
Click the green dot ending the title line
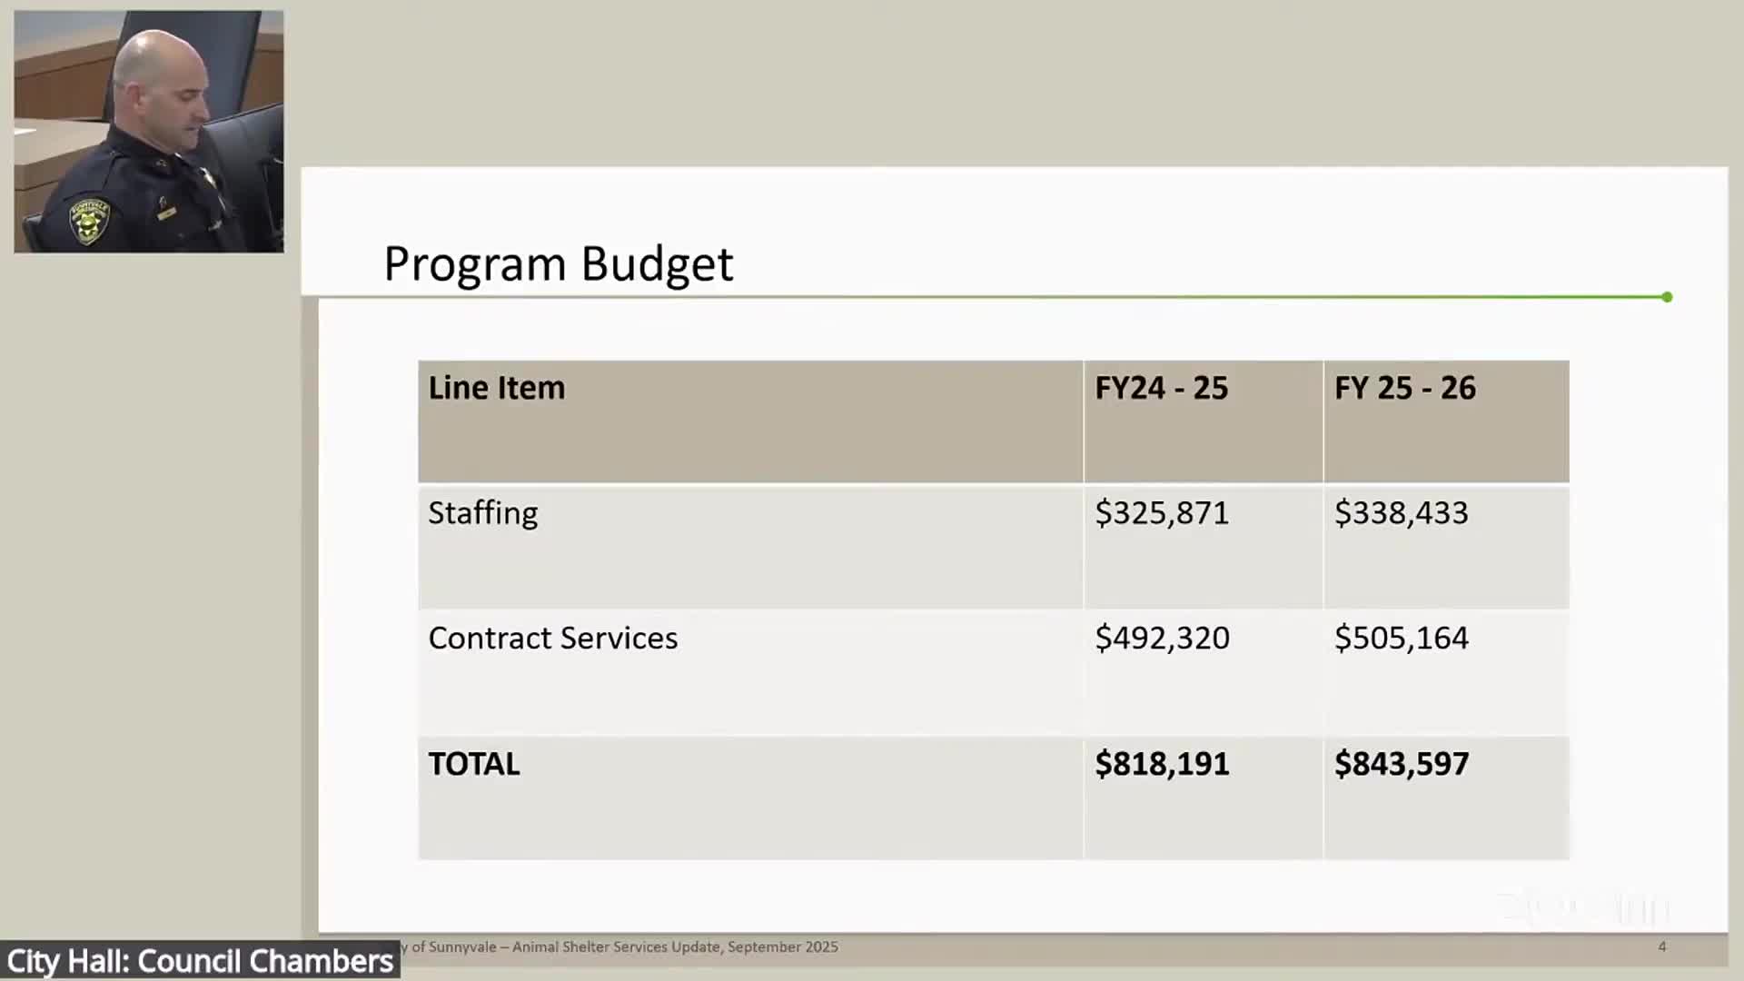(x=1667, y=297)
